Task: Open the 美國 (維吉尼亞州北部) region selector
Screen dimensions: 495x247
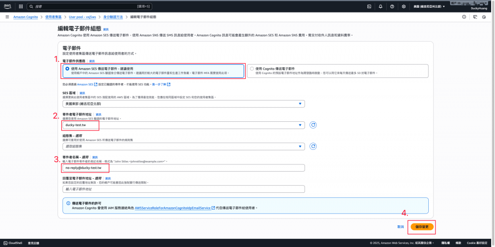Action: coord(429,6)
